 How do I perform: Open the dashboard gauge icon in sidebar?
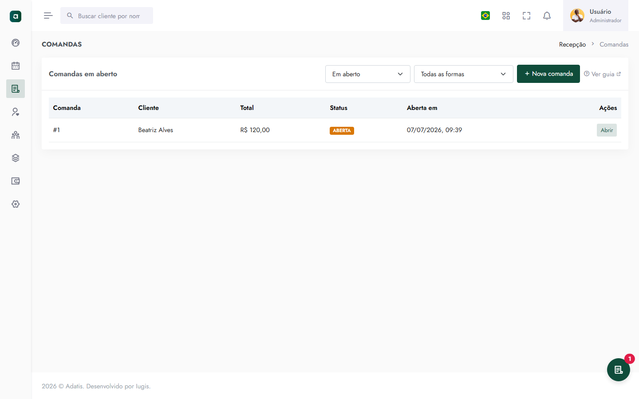tap(16, 43)
